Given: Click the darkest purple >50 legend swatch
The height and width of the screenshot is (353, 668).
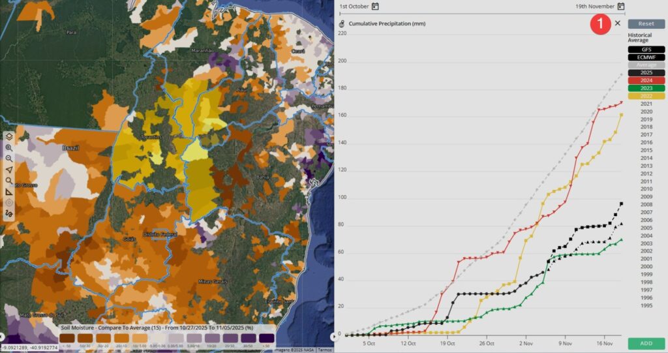Looking at the screenshot, I should coord(266,338).
